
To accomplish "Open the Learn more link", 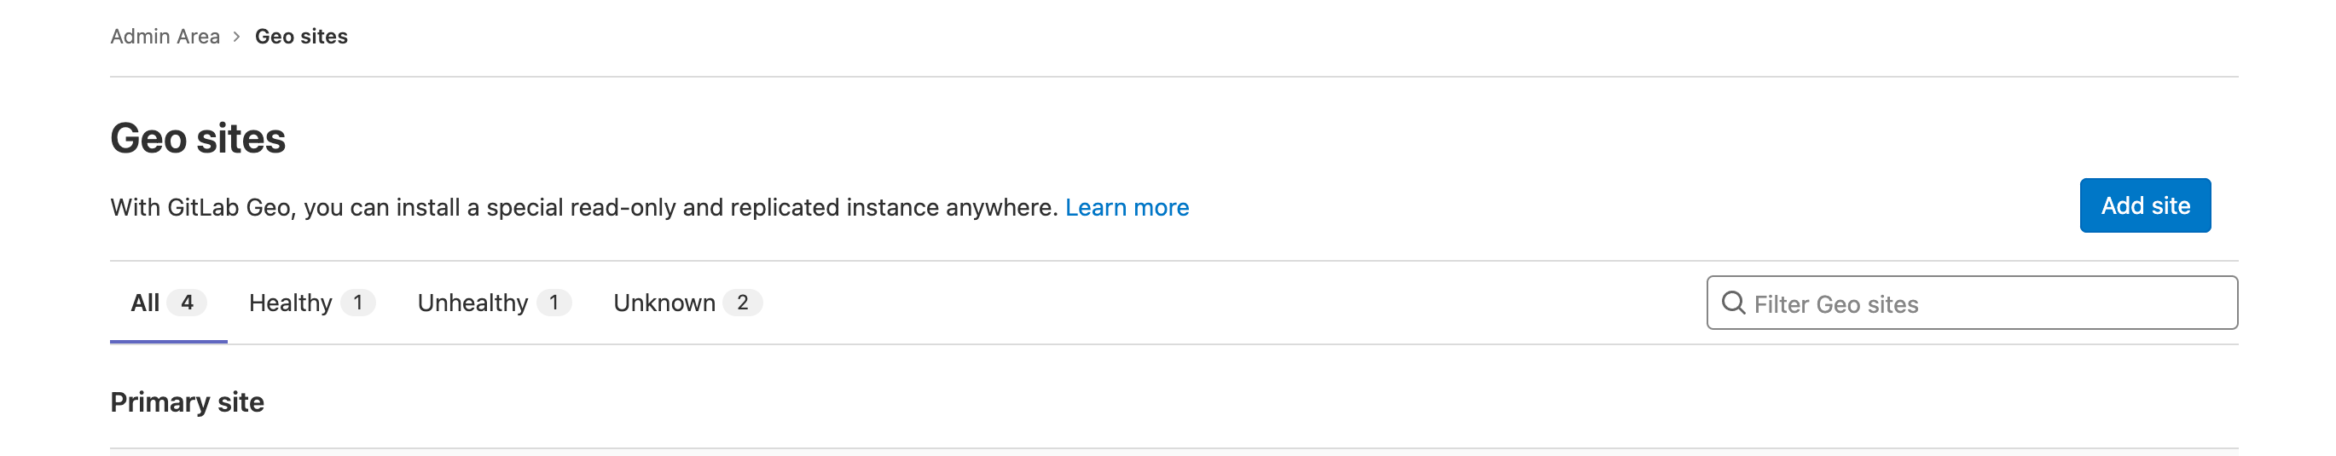I will 1127,208.
